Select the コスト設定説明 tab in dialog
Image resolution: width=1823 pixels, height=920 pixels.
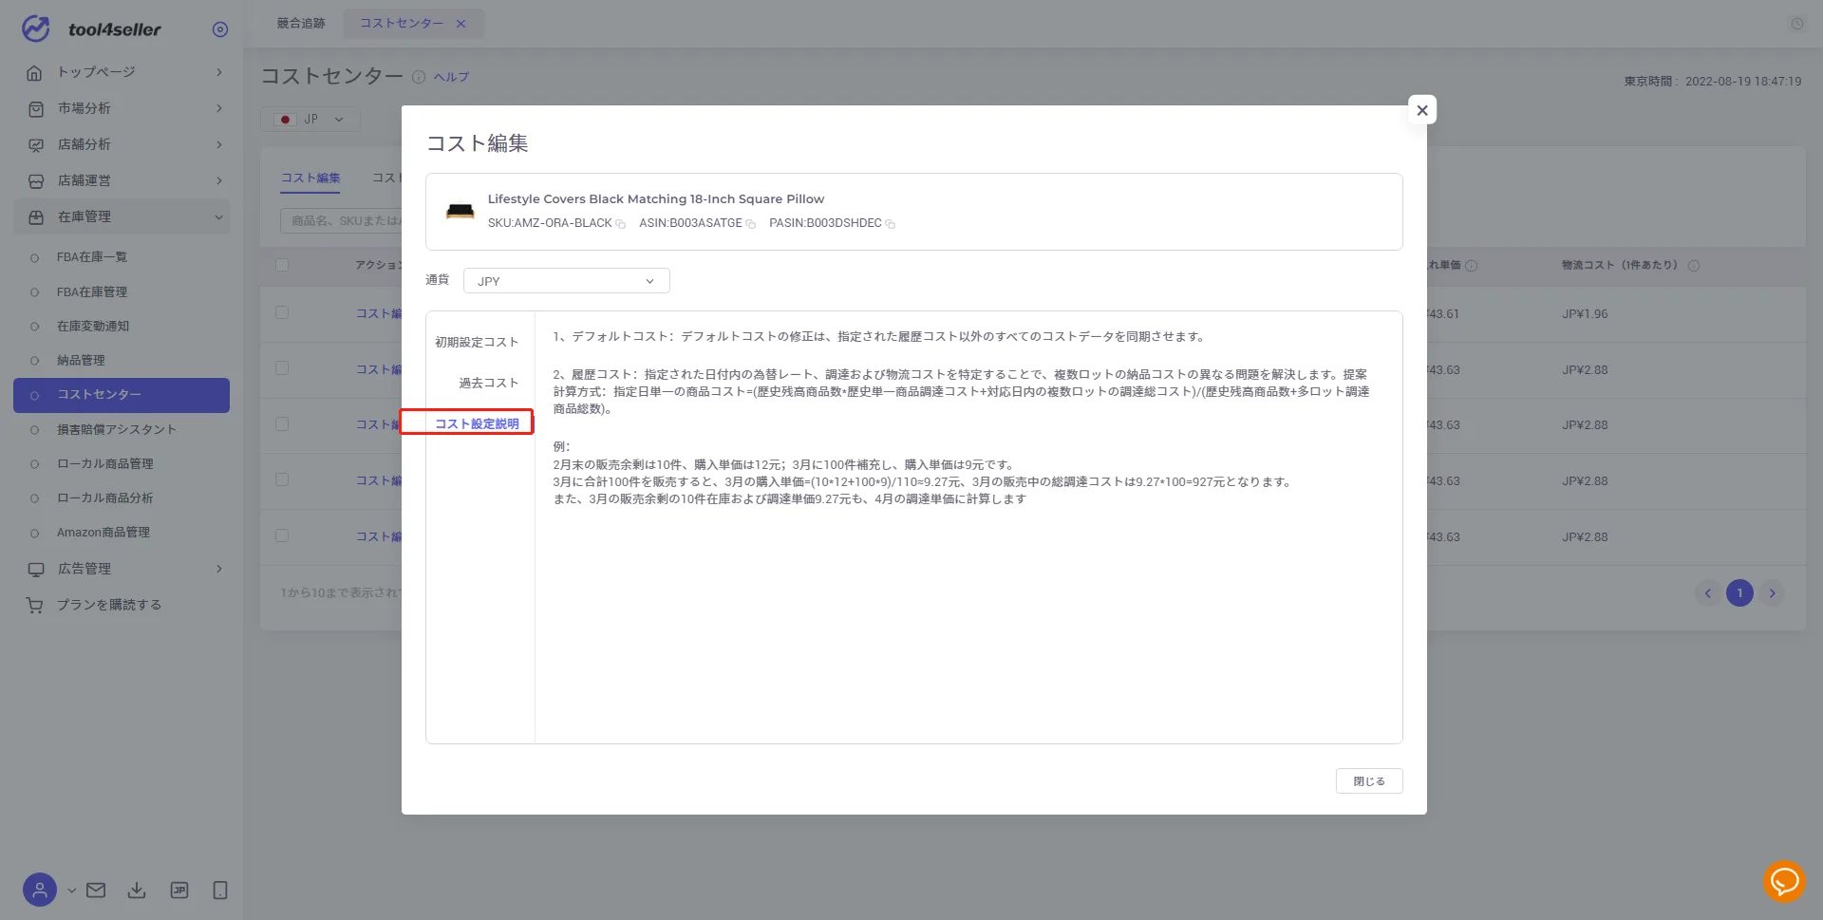tap(477, 423)
